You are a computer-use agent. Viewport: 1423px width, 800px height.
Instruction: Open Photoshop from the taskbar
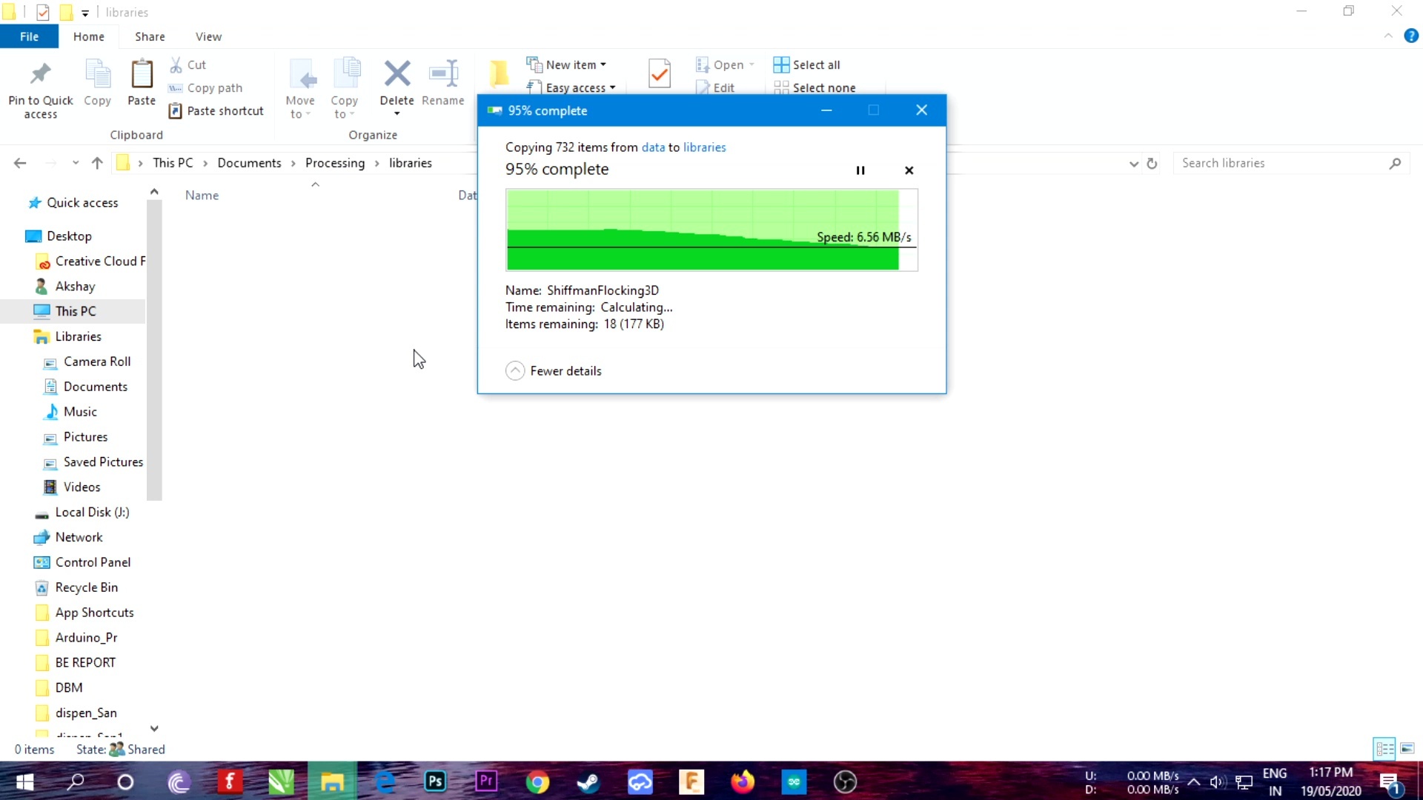click(435, 781)
